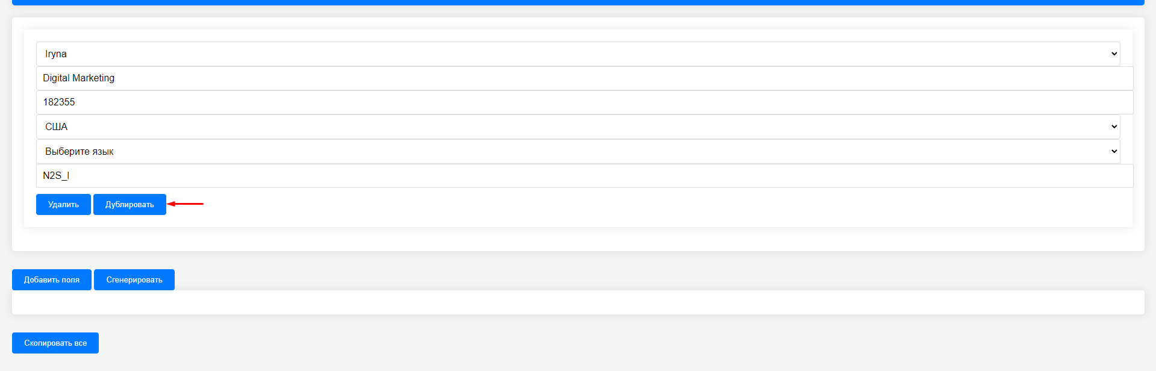Click the selected value text Iryna
The height and width of the screenshot is (371, 1156).
(x=56, y=54)
